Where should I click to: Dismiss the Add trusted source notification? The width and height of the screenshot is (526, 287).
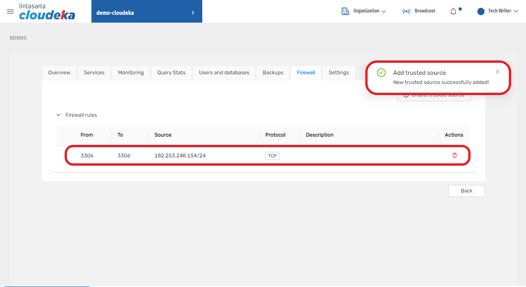[497, 72]
